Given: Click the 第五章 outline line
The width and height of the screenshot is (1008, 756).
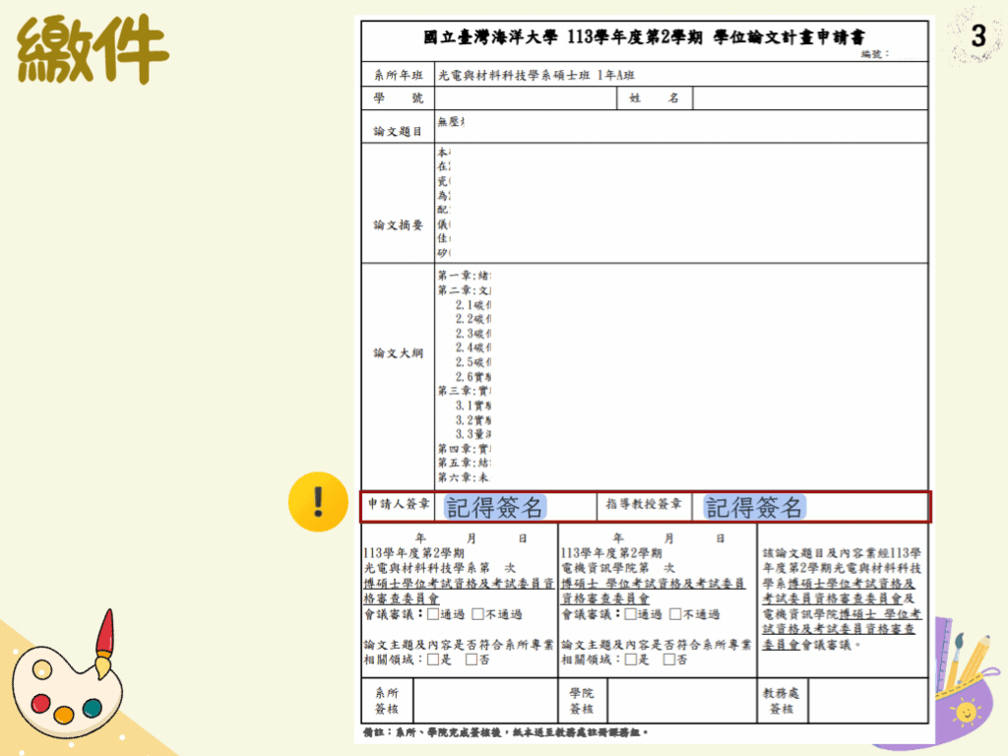Looking at the screenshot, I should [465, 463].
